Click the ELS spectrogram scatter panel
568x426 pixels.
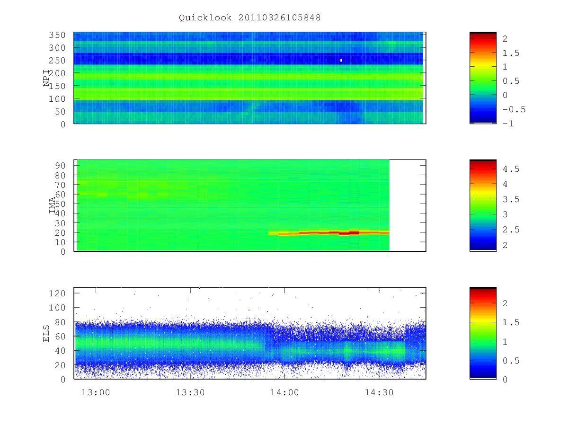(249, 333)
